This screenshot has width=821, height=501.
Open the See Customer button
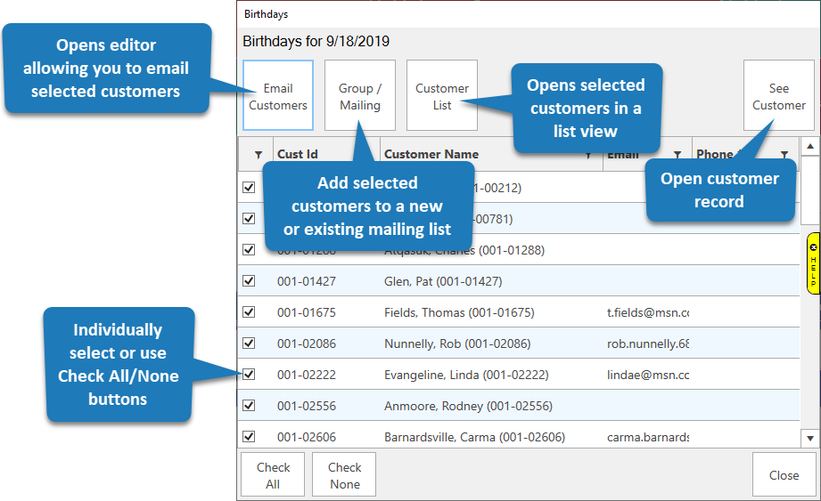[778, 96]
